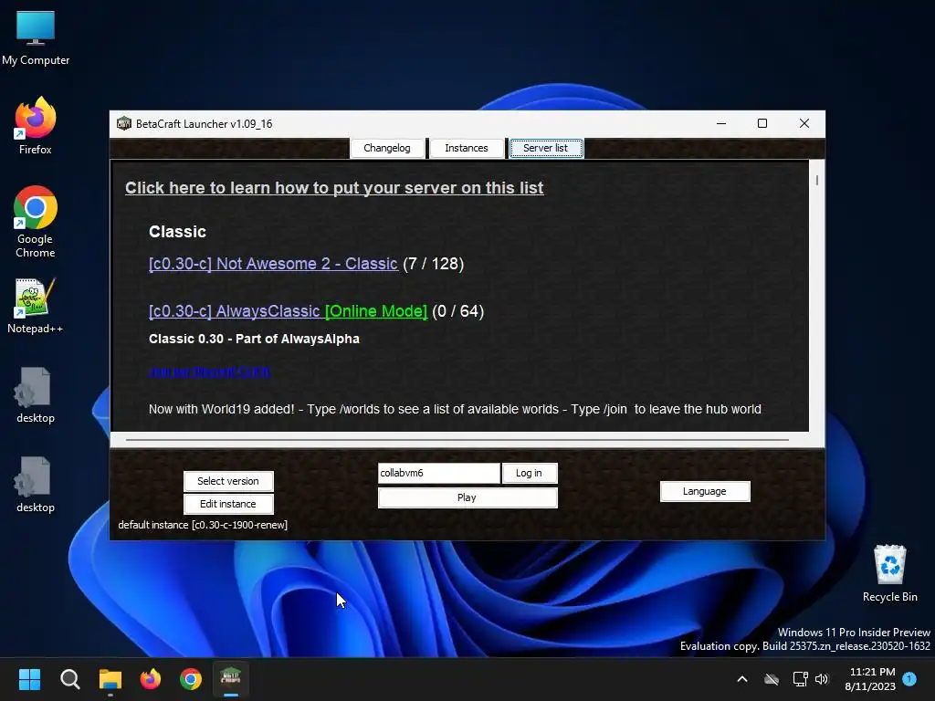
Task: Select the lower desktop file icon
Action: coord(36,485)
